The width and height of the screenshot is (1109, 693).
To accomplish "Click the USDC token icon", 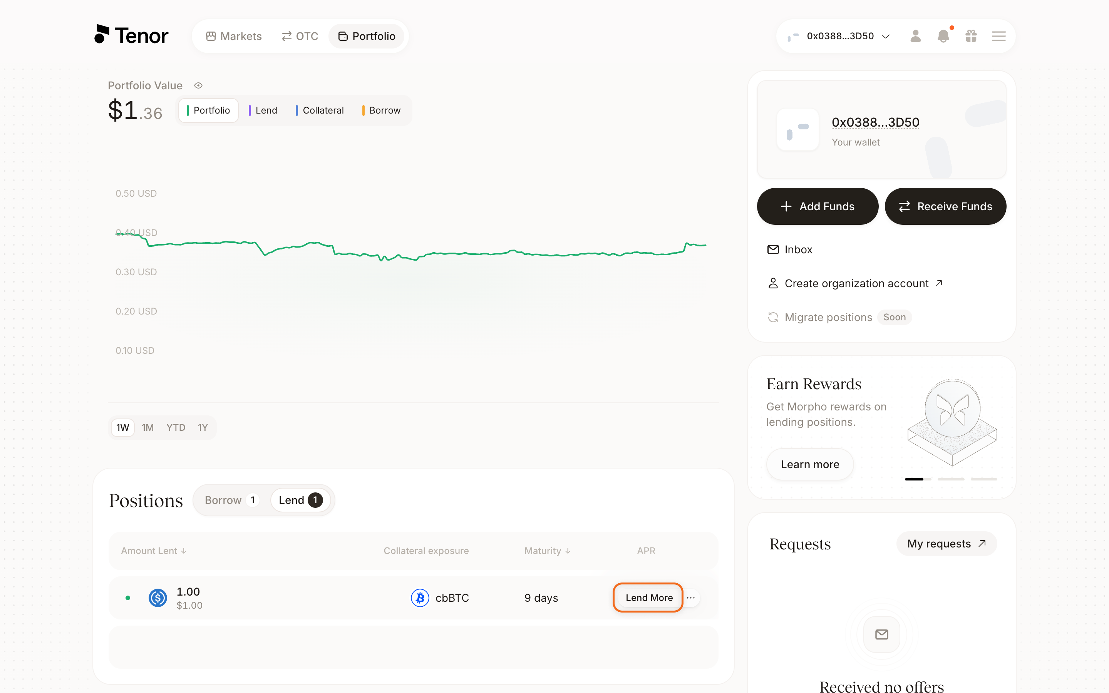I will (x=157, y=598).
